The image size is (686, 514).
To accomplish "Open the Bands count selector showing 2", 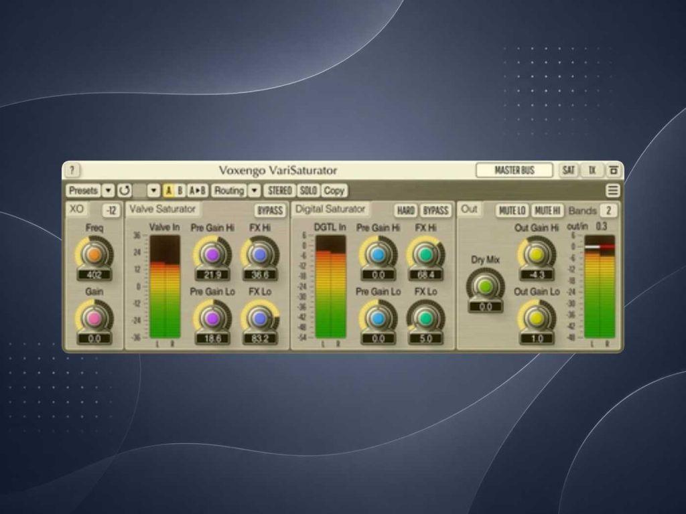I will click(608, 211).
